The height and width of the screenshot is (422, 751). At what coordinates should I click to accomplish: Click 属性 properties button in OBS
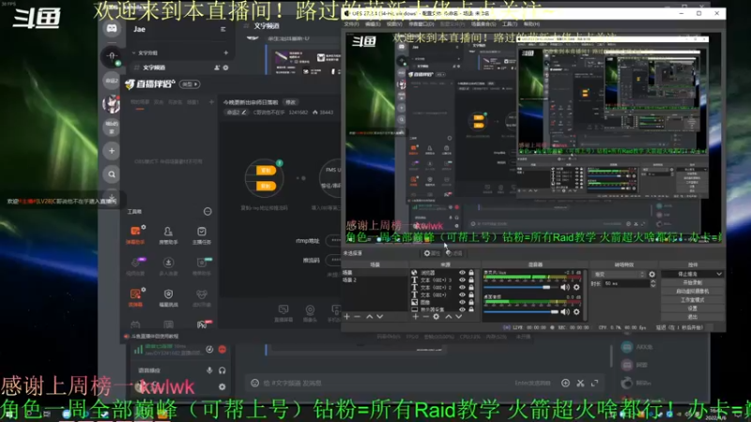click(432, 253)
